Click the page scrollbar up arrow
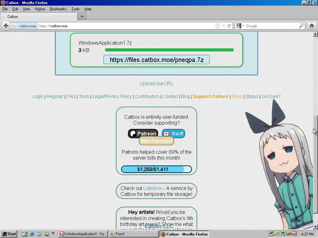The image size is (318, 238). pyautogui.click(x=316, y=34)
